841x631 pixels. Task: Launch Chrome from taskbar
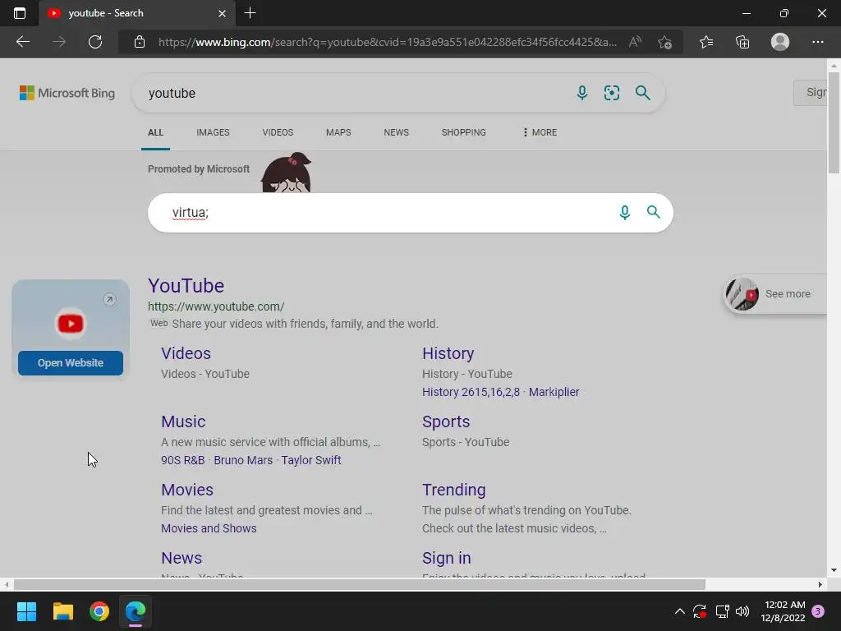coord(99,611)
